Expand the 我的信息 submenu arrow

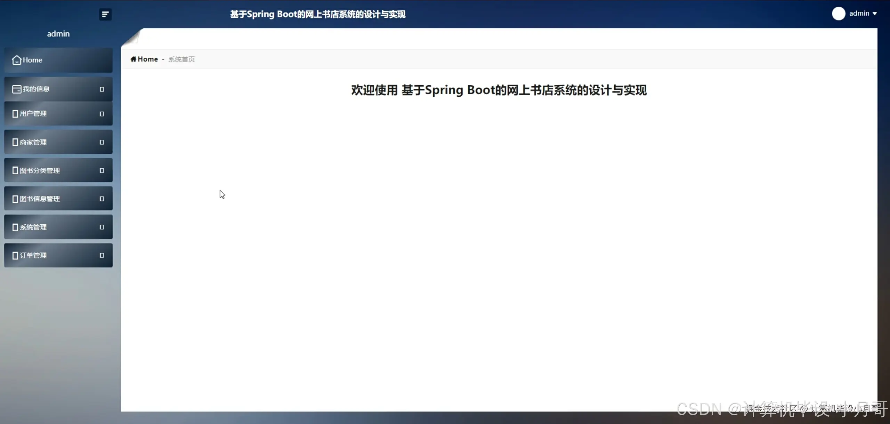coord(102,89)
